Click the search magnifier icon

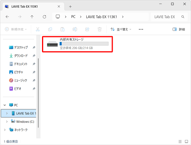click(183, 17)
